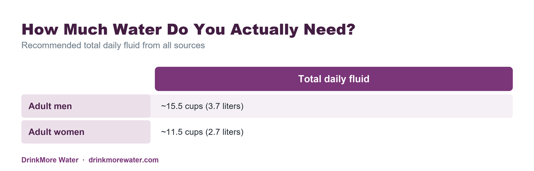Click the word Recommended in the subtitle
The image size is (534, 171).
(x=51, y=45)
